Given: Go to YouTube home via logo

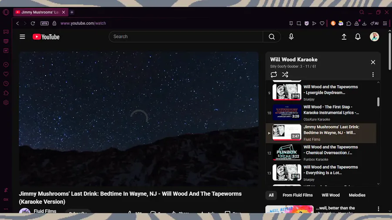Looking at the screenshot, I should click(46, 37).
